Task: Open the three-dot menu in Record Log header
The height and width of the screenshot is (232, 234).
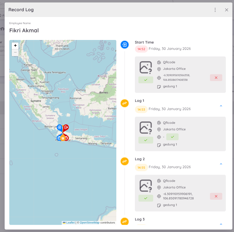Action: tap(215, 10)
